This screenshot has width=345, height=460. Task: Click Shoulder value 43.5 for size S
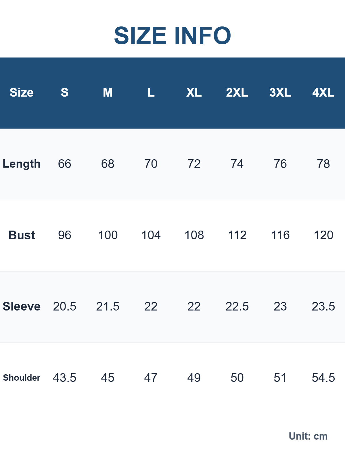[x=65, y=378]
